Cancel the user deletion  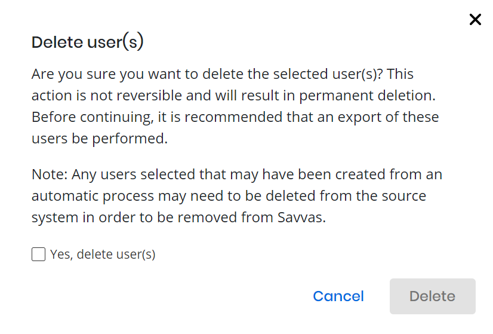tap(338, 296)
